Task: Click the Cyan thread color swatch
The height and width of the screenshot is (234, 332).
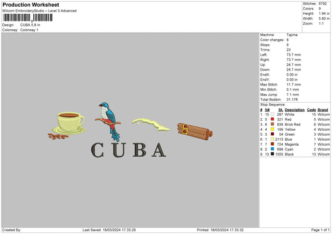Action: coord(272,149)
